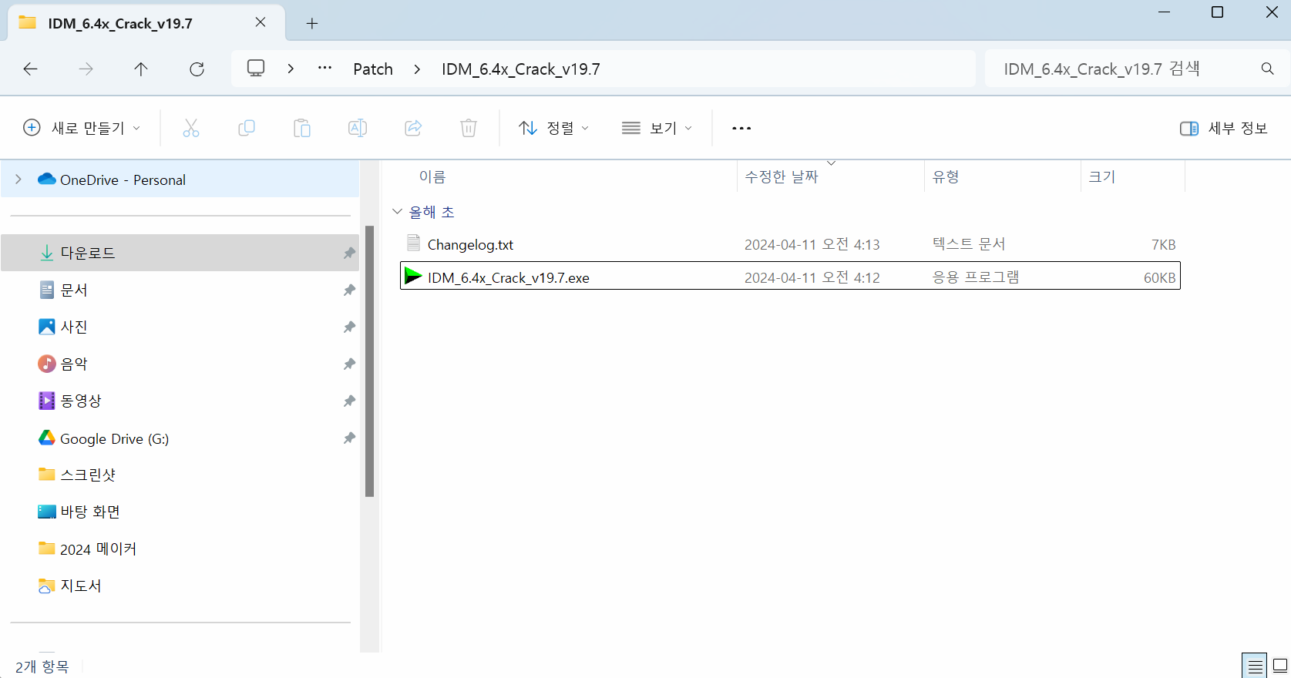Sort by 수정한 날짜 column header
Viewport: 1291px width, 678px height.
782,177
